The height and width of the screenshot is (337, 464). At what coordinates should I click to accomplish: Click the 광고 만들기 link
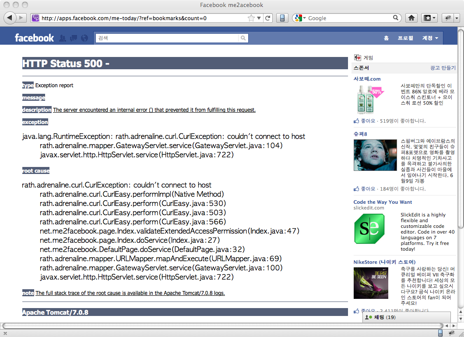tap(443, 68)
